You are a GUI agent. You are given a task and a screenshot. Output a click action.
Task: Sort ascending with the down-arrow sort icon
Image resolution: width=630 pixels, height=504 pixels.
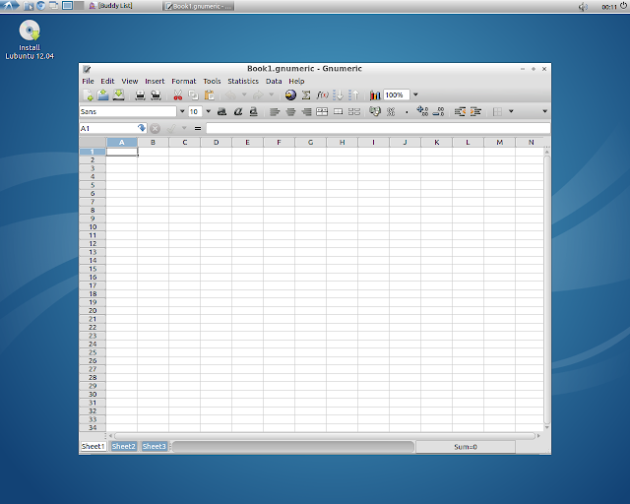tap(339, 95)
